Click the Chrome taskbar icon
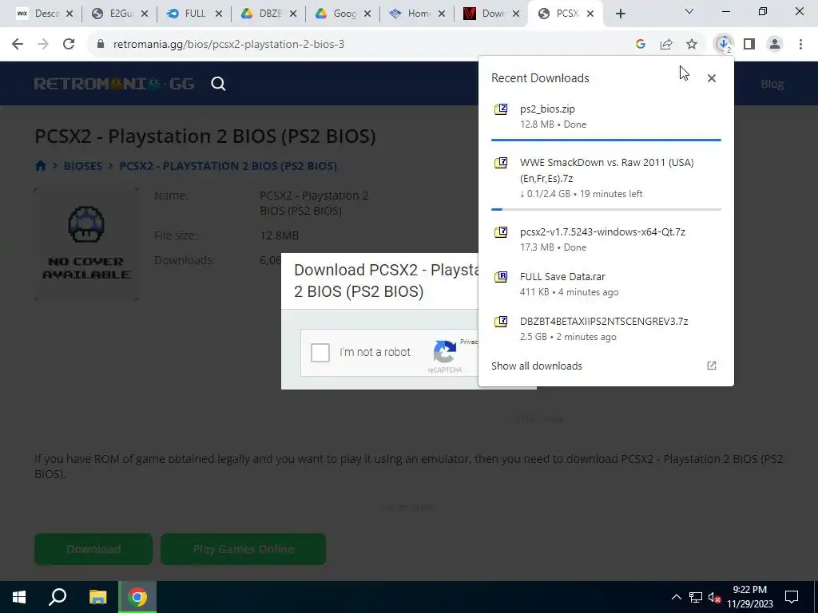818x613 pixels. point(137,597)
